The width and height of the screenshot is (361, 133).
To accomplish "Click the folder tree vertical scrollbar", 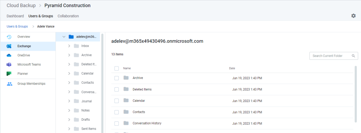I will 102,83.
